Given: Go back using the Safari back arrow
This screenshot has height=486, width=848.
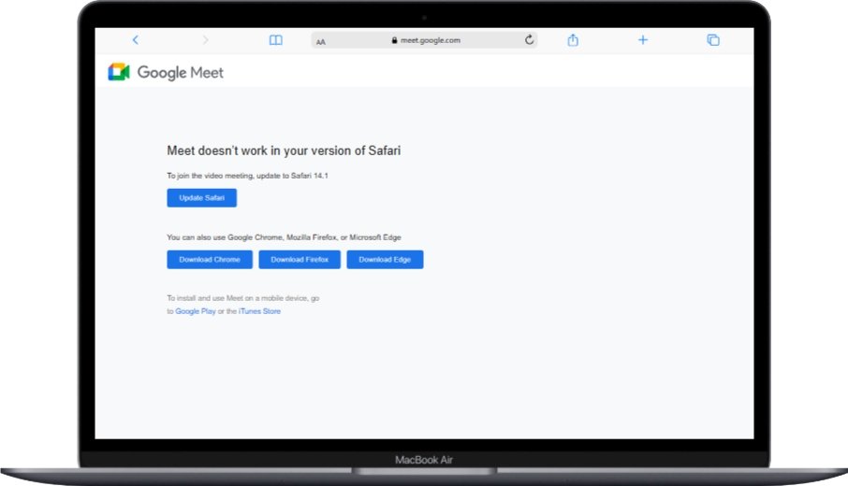Looking at the screenshot, I should [135, 40].
